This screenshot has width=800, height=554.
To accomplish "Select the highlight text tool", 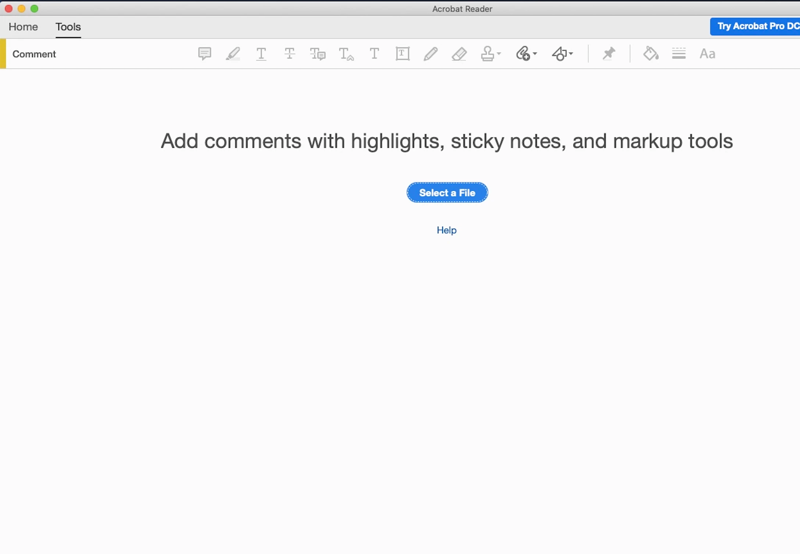I will (x=233, y=54).
